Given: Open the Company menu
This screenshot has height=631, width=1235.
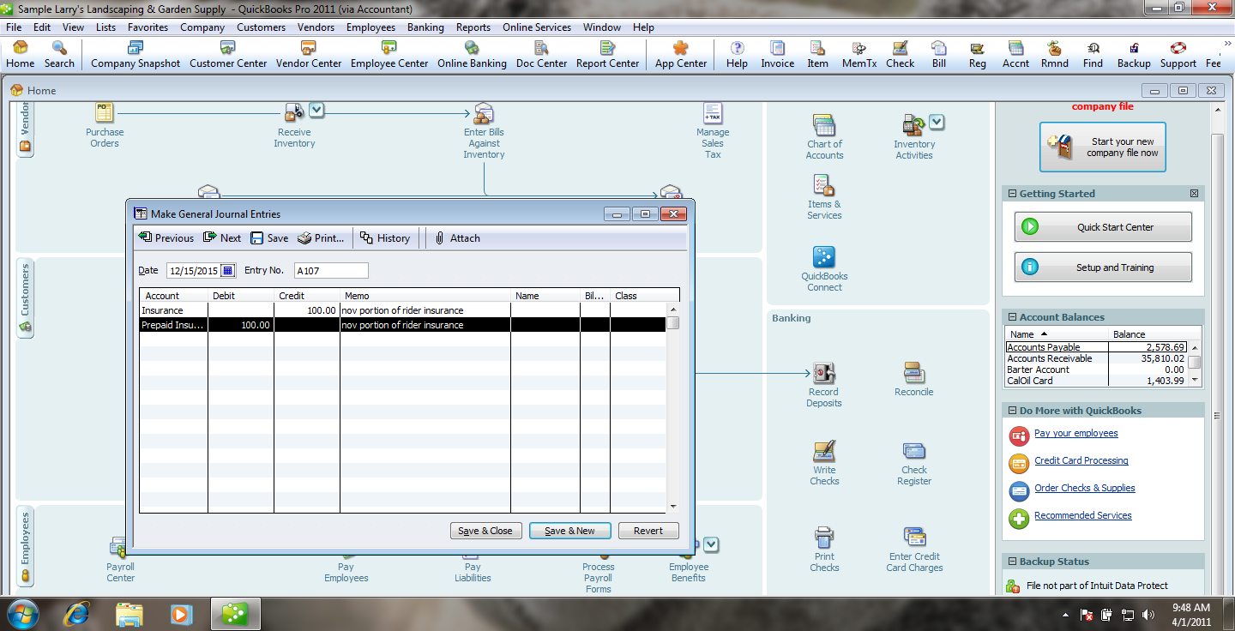Looking at the screenshot, I should click(202, 27).
